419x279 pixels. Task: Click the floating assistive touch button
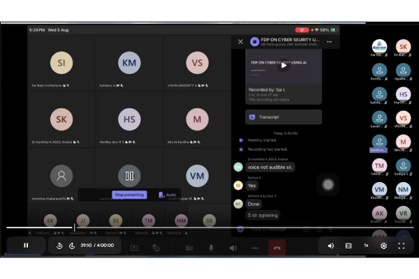328,184
